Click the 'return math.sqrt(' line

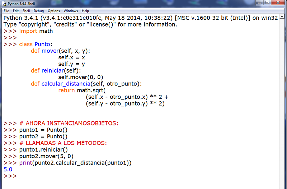click(x=82, y=91)
